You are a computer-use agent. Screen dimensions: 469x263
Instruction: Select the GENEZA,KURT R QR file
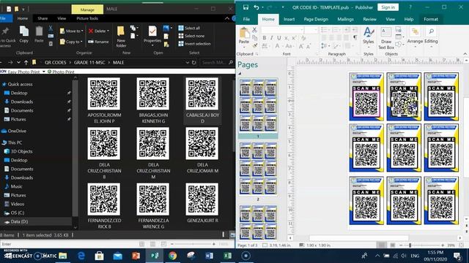[202, 203]
